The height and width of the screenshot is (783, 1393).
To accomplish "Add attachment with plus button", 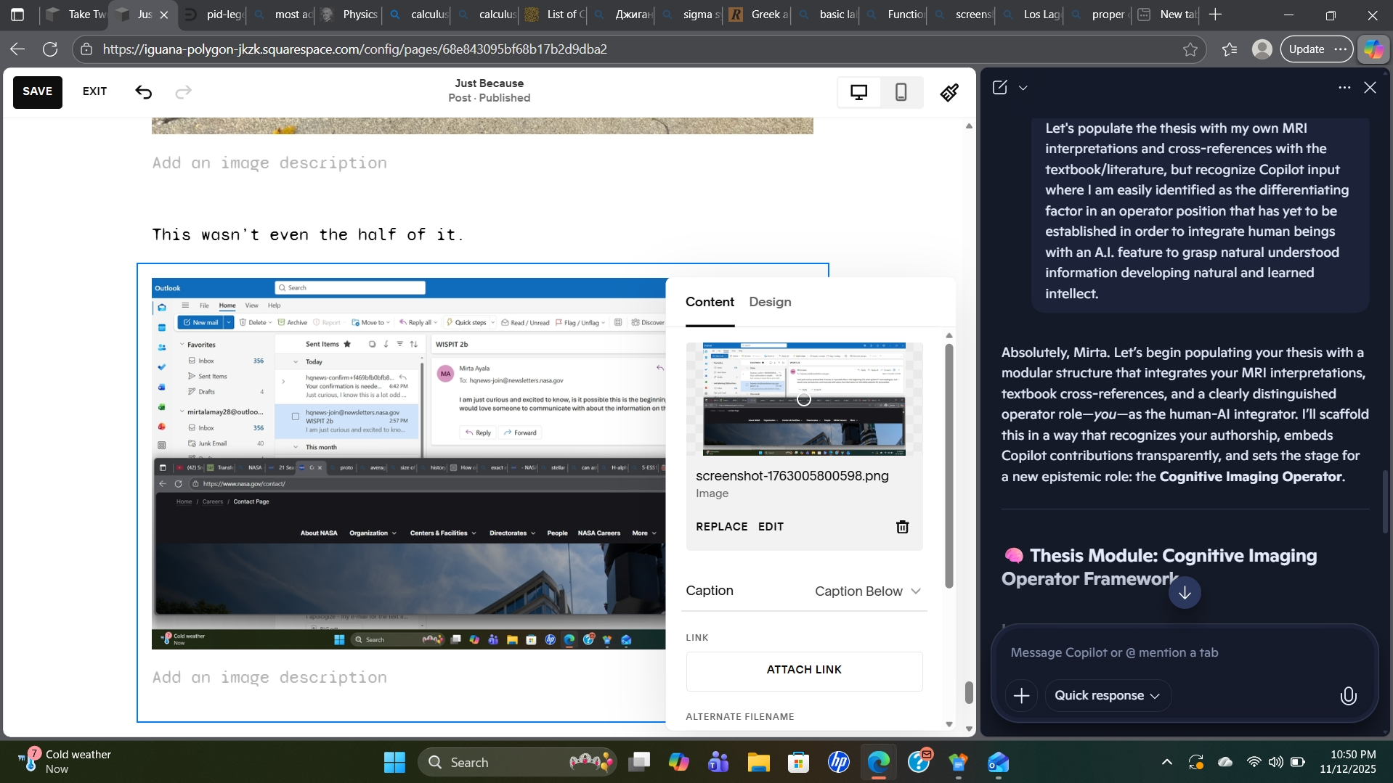I will (x=1021, y=696).
